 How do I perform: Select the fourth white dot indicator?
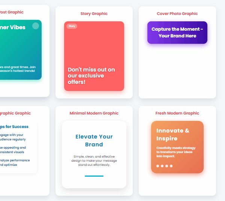pos(171,166)
